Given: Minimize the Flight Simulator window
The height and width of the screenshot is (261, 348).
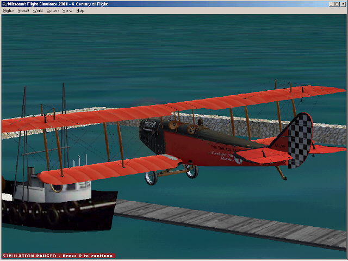Looking at the screenshot, I should click(x=332, y=4).
